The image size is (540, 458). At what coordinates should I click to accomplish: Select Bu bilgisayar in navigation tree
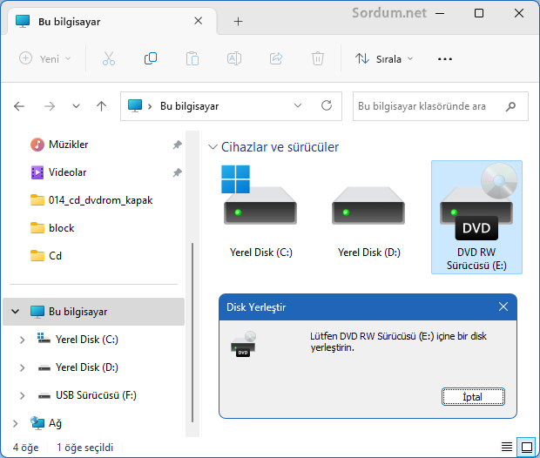(93, 312)
